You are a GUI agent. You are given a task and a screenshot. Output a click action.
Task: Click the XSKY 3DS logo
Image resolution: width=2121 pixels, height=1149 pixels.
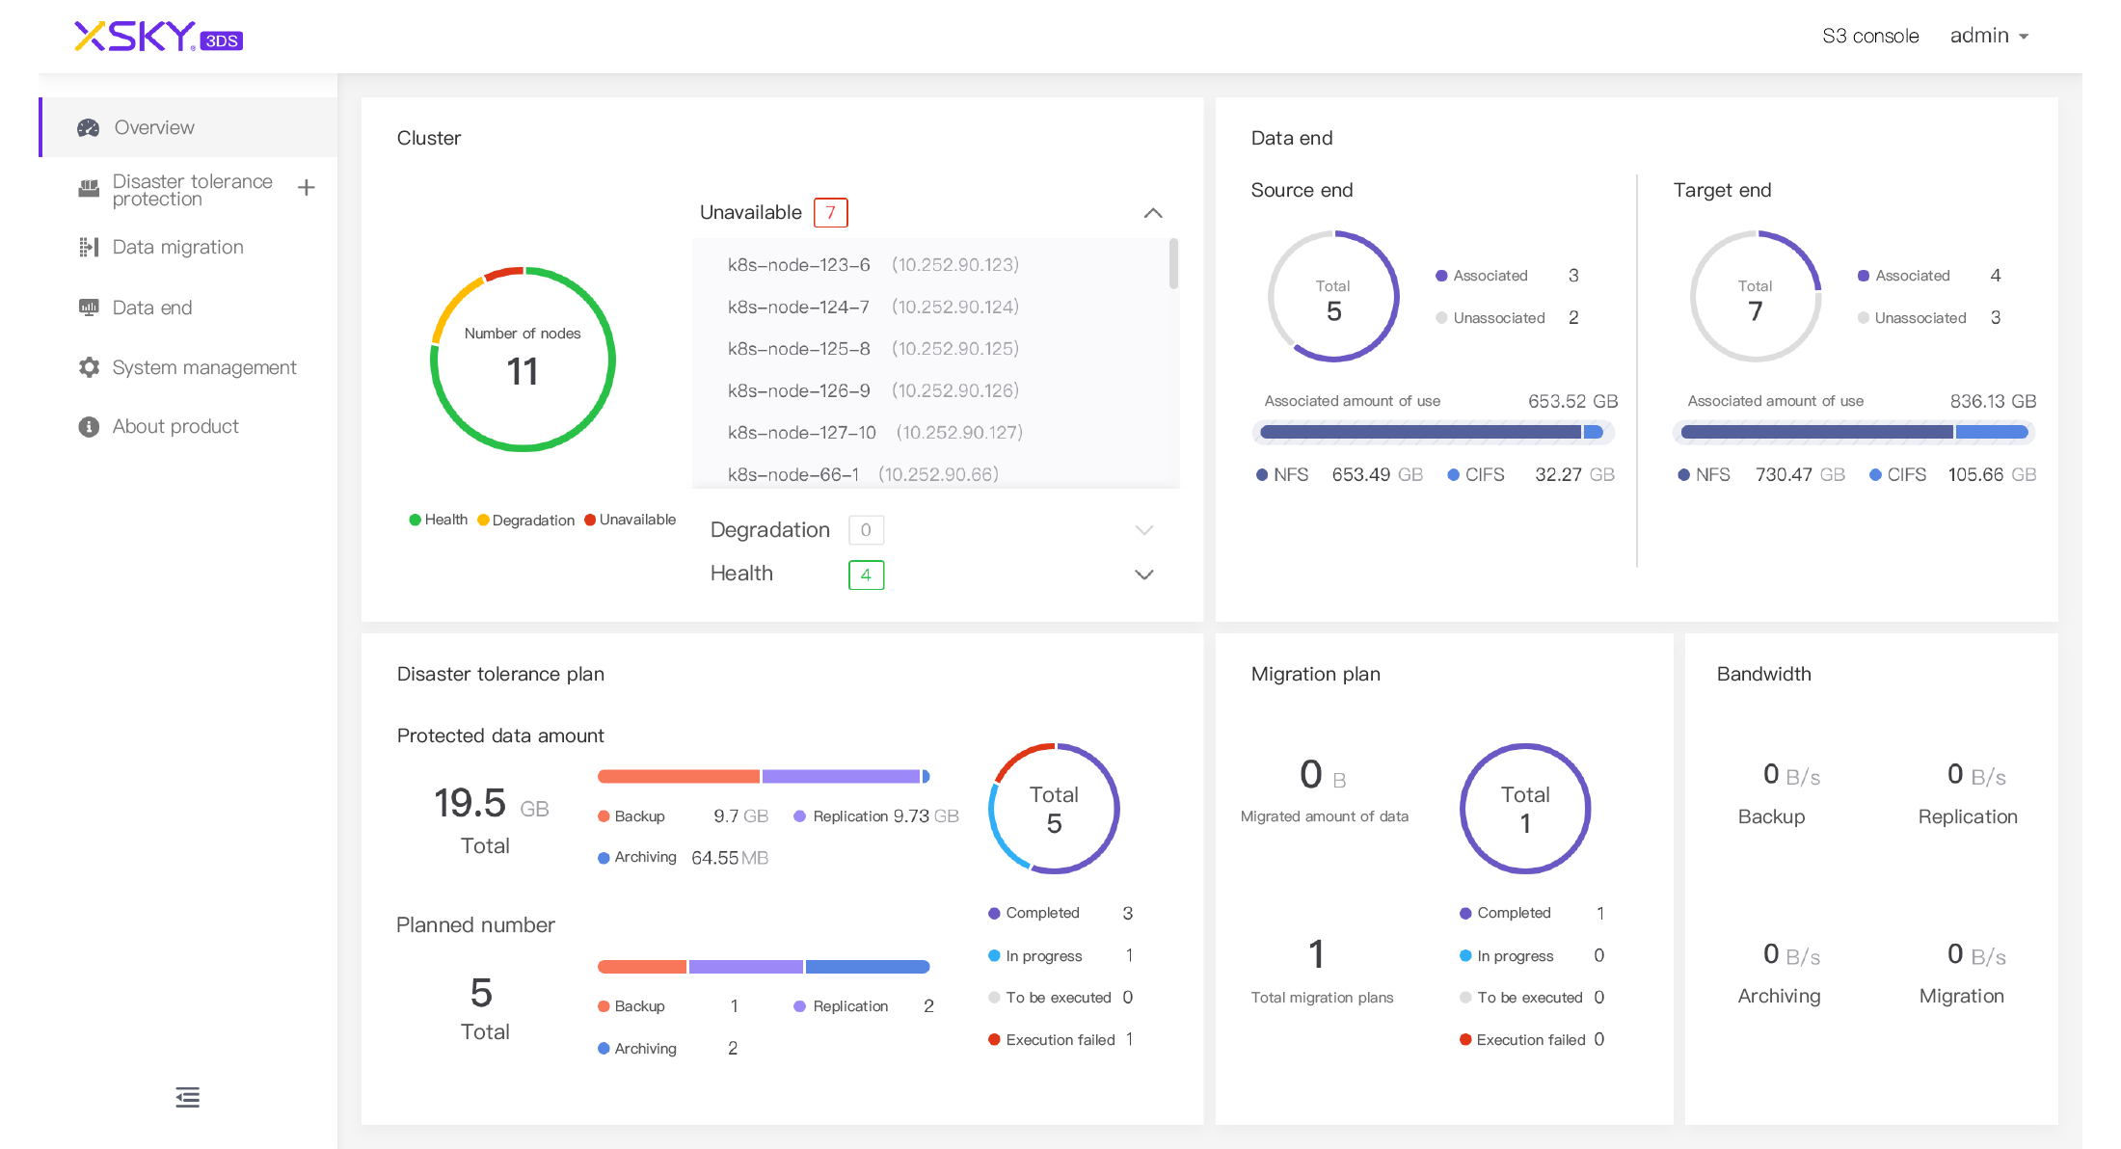click(x=158, y=37)
